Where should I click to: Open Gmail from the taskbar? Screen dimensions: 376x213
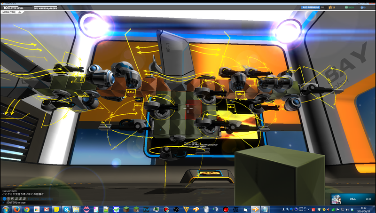click(x=47, y=209)
